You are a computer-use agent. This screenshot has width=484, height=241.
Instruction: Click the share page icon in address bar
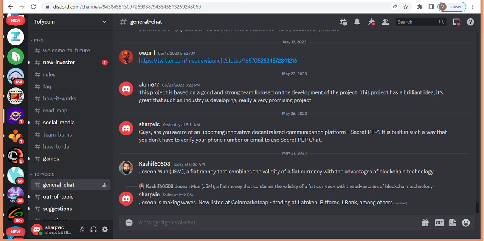pos(394,7)
